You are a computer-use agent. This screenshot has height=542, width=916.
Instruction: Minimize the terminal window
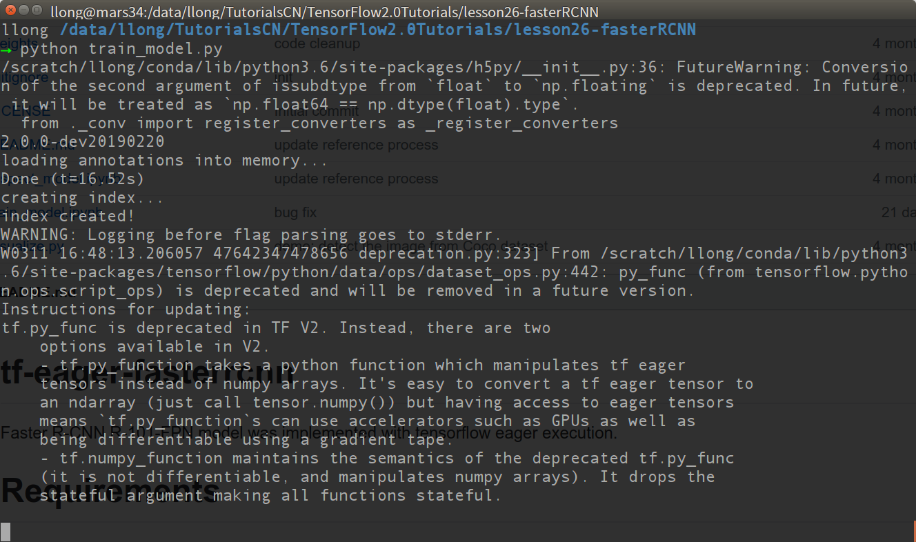22,10
